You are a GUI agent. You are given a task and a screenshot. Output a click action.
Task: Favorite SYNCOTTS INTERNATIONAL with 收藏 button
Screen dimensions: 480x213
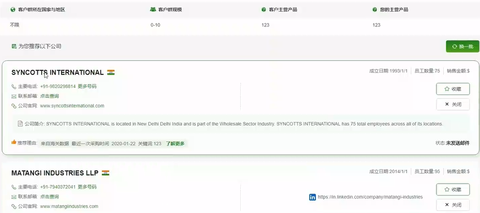pyautogui.click(x=453, y=89)
